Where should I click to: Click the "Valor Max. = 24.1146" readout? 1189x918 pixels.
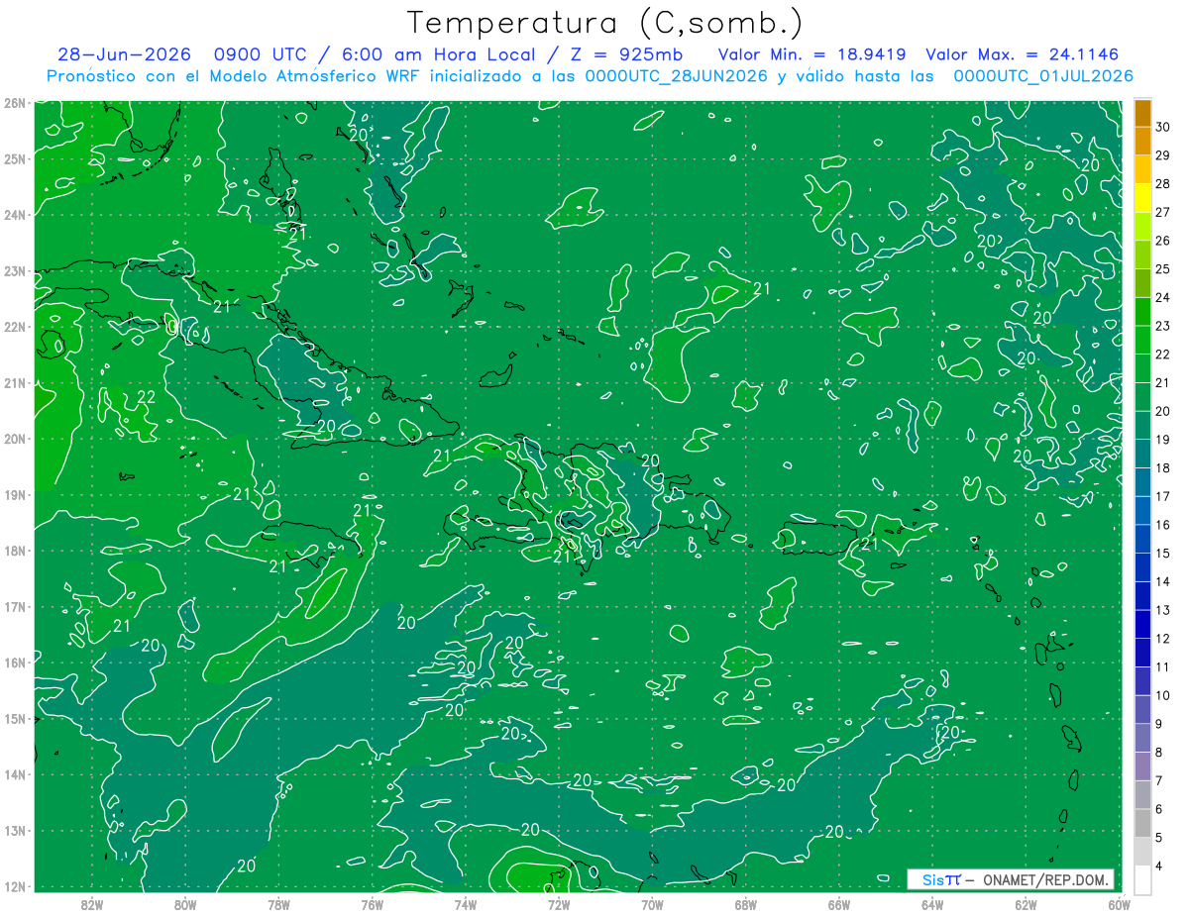(1022, 54)
